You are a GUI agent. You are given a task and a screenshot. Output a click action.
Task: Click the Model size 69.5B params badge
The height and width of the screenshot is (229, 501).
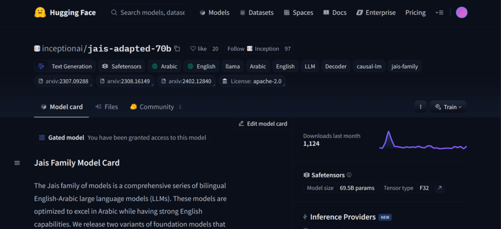(341, 188)
